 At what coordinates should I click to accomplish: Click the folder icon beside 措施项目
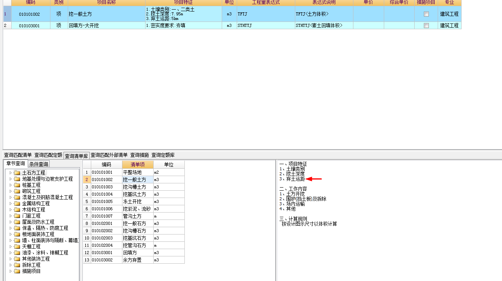(x=17, y=271)
